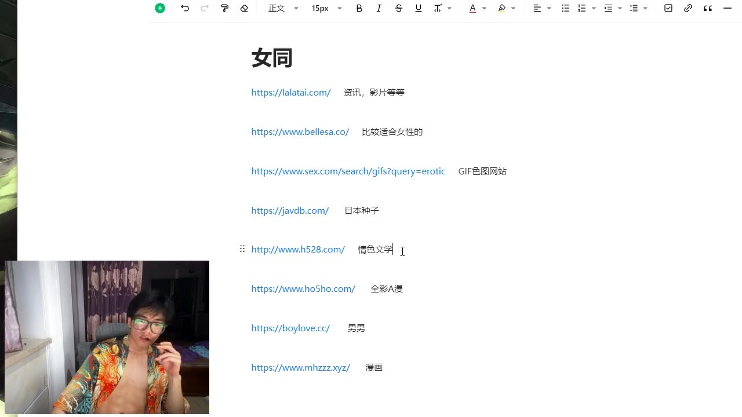The width and height of the screenshot is (742, 417).
Task: Select the format painter tool
Action: tap(224, 8)
